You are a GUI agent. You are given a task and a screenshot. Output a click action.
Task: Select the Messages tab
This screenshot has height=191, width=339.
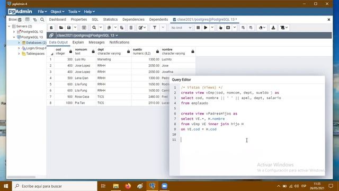[x=96, y=42]
